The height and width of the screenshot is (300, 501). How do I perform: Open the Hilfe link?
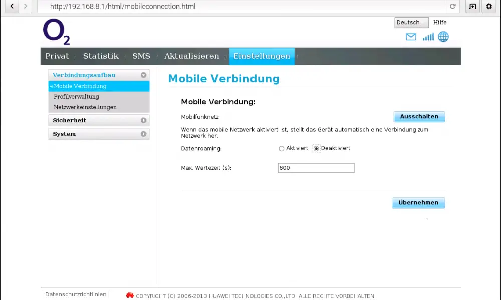[440, 22]
